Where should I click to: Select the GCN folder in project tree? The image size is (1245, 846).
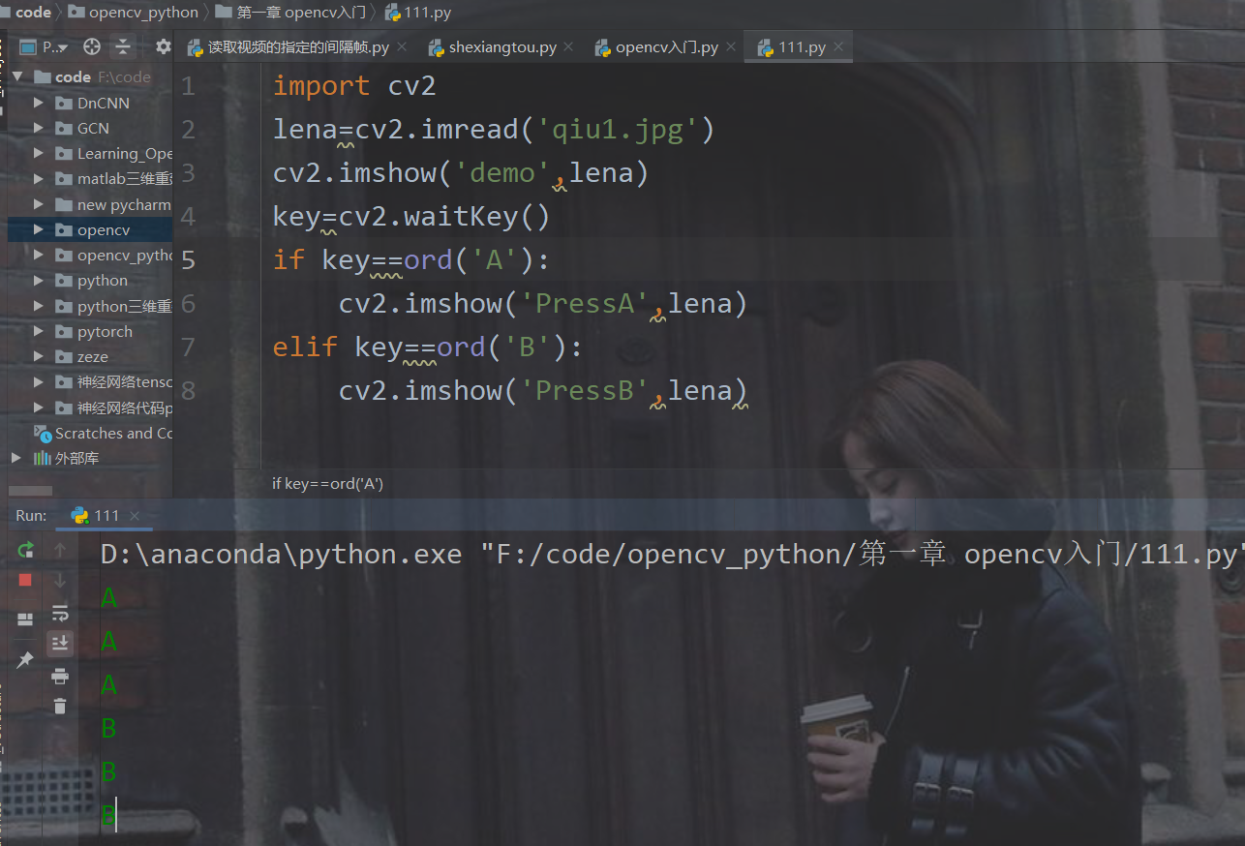pos(93,128)
